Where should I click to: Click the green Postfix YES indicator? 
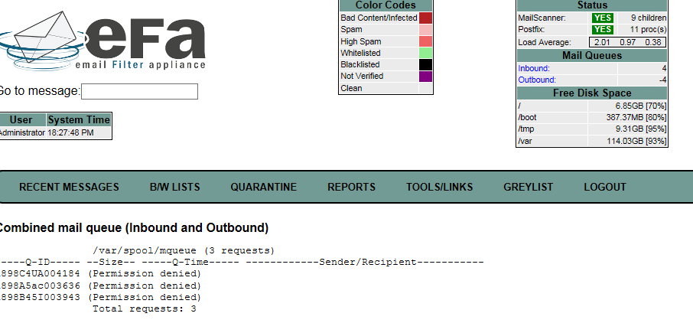[x=602, y=29]
